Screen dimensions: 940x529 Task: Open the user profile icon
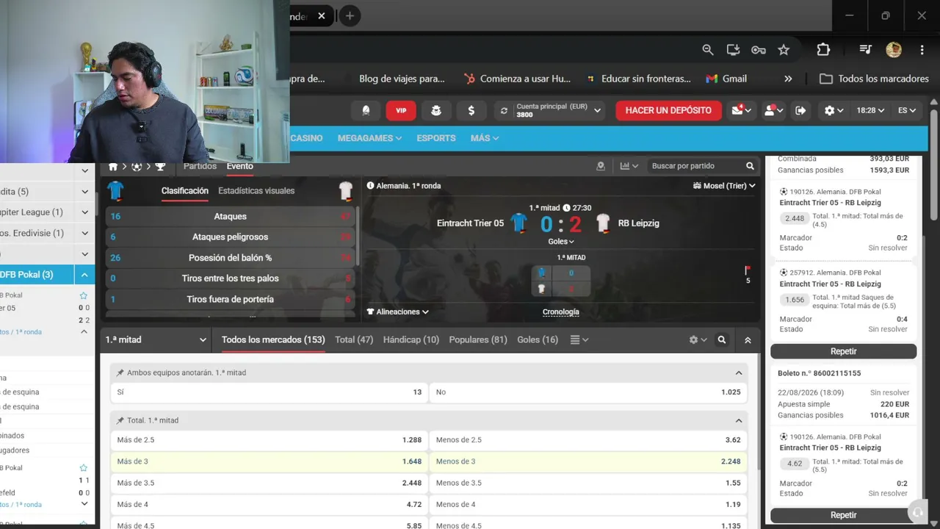coord(773,110)
